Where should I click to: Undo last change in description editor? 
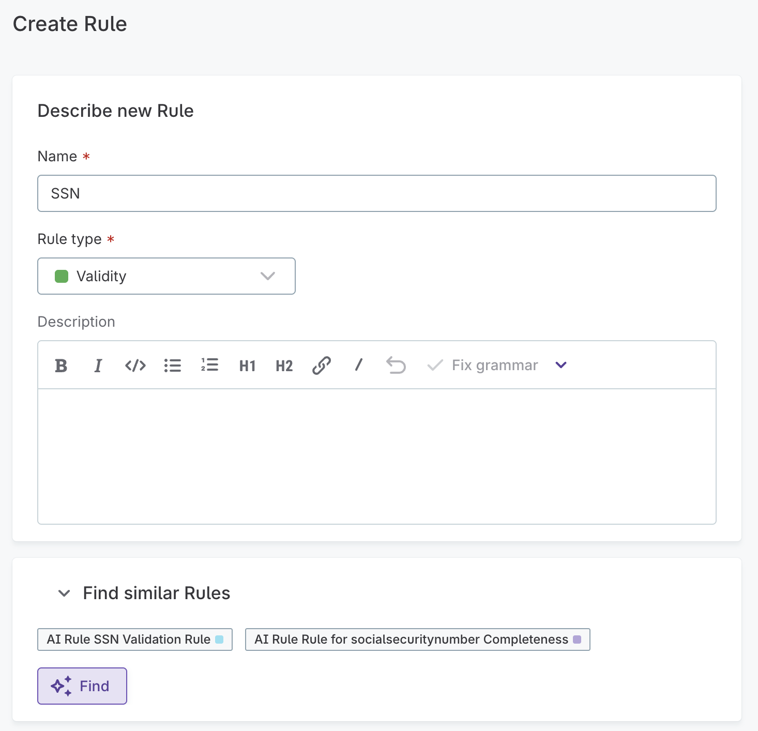[x=396, y=365]
